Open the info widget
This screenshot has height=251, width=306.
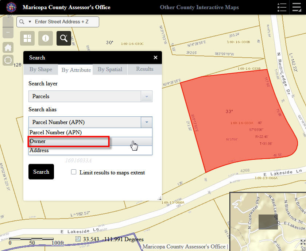coord(46,38)
